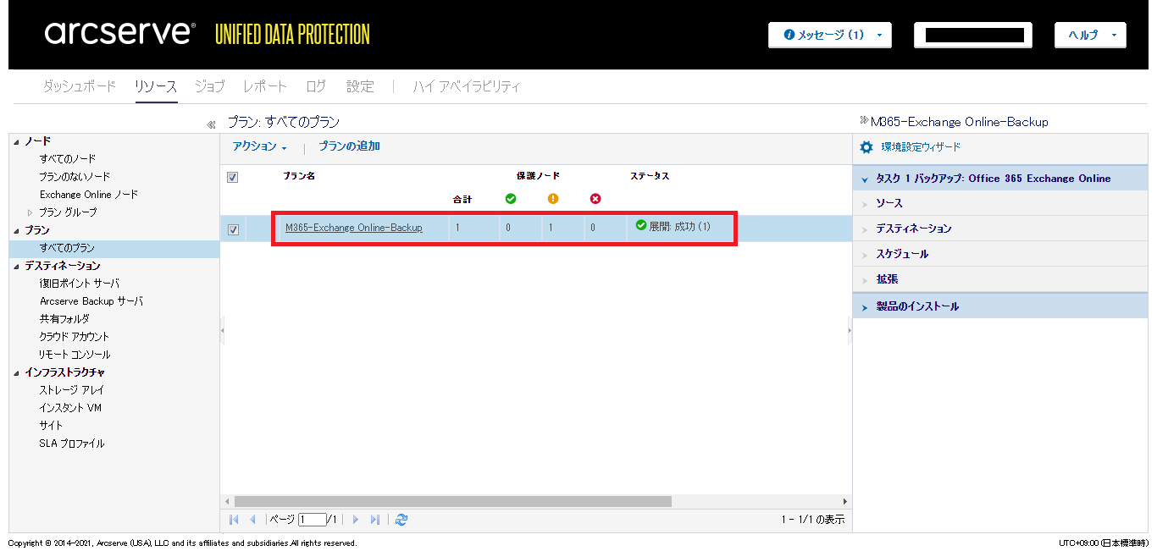Open the ヘルプ dropdown
Screen dimensions: 1157x551
1090,35
